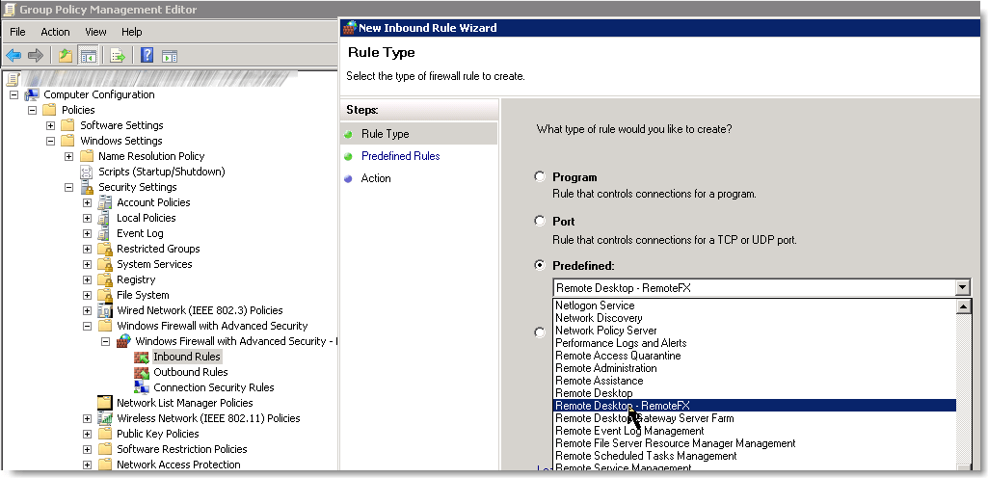Click the Wired Network Policies icon
The image size is (988, 478).
coord(105,310)
